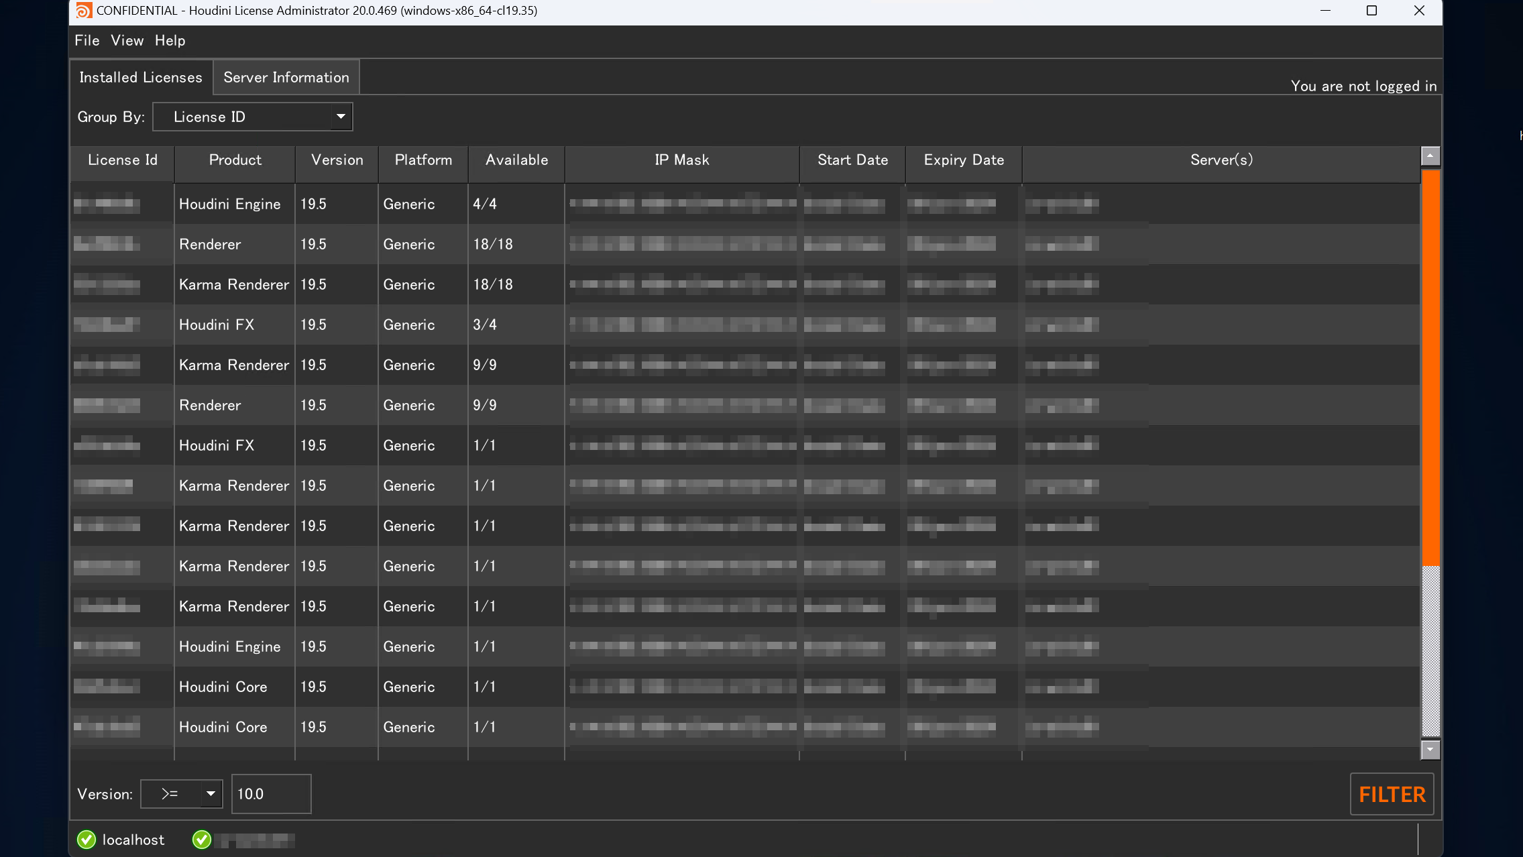Screen dimensions: 1523x857
Task: Open the File menu
Action: (x=87, y=40)
